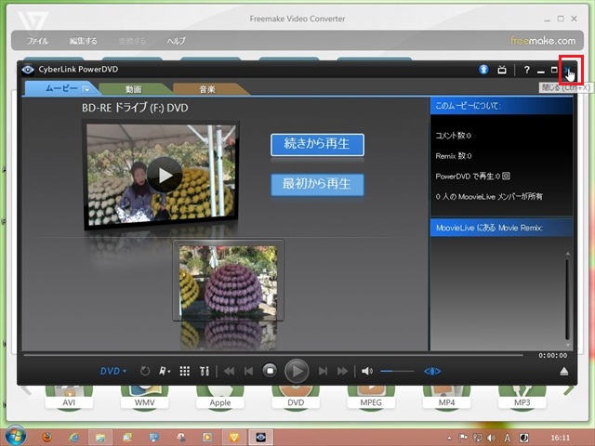Click the 最初から再生 button
The width and height of the screenshot is (595, 446).
point(317,184)
